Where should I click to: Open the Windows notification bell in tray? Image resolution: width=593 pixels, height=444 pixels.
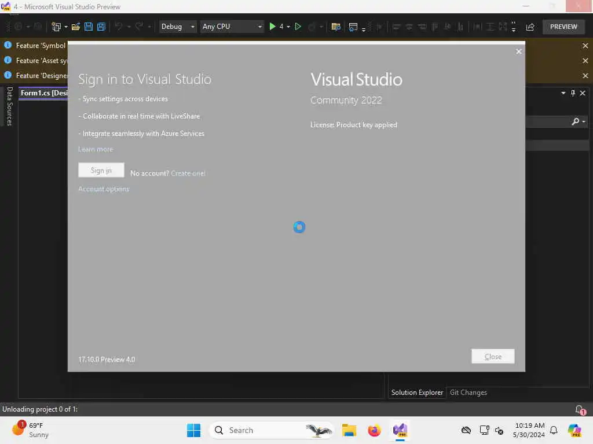[554, 430]
